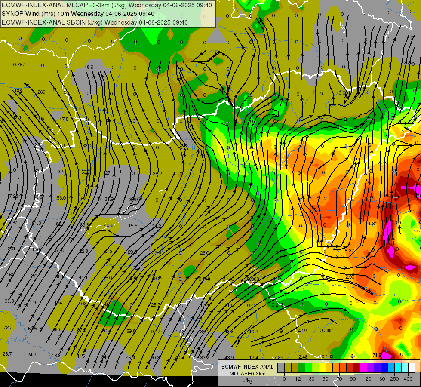
Task: Select the J/kg unit label in legend
Action: click(x=247, y=381)
